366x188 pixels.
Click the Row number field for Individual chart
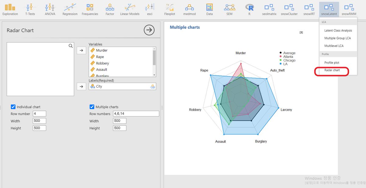coord(39,113)
